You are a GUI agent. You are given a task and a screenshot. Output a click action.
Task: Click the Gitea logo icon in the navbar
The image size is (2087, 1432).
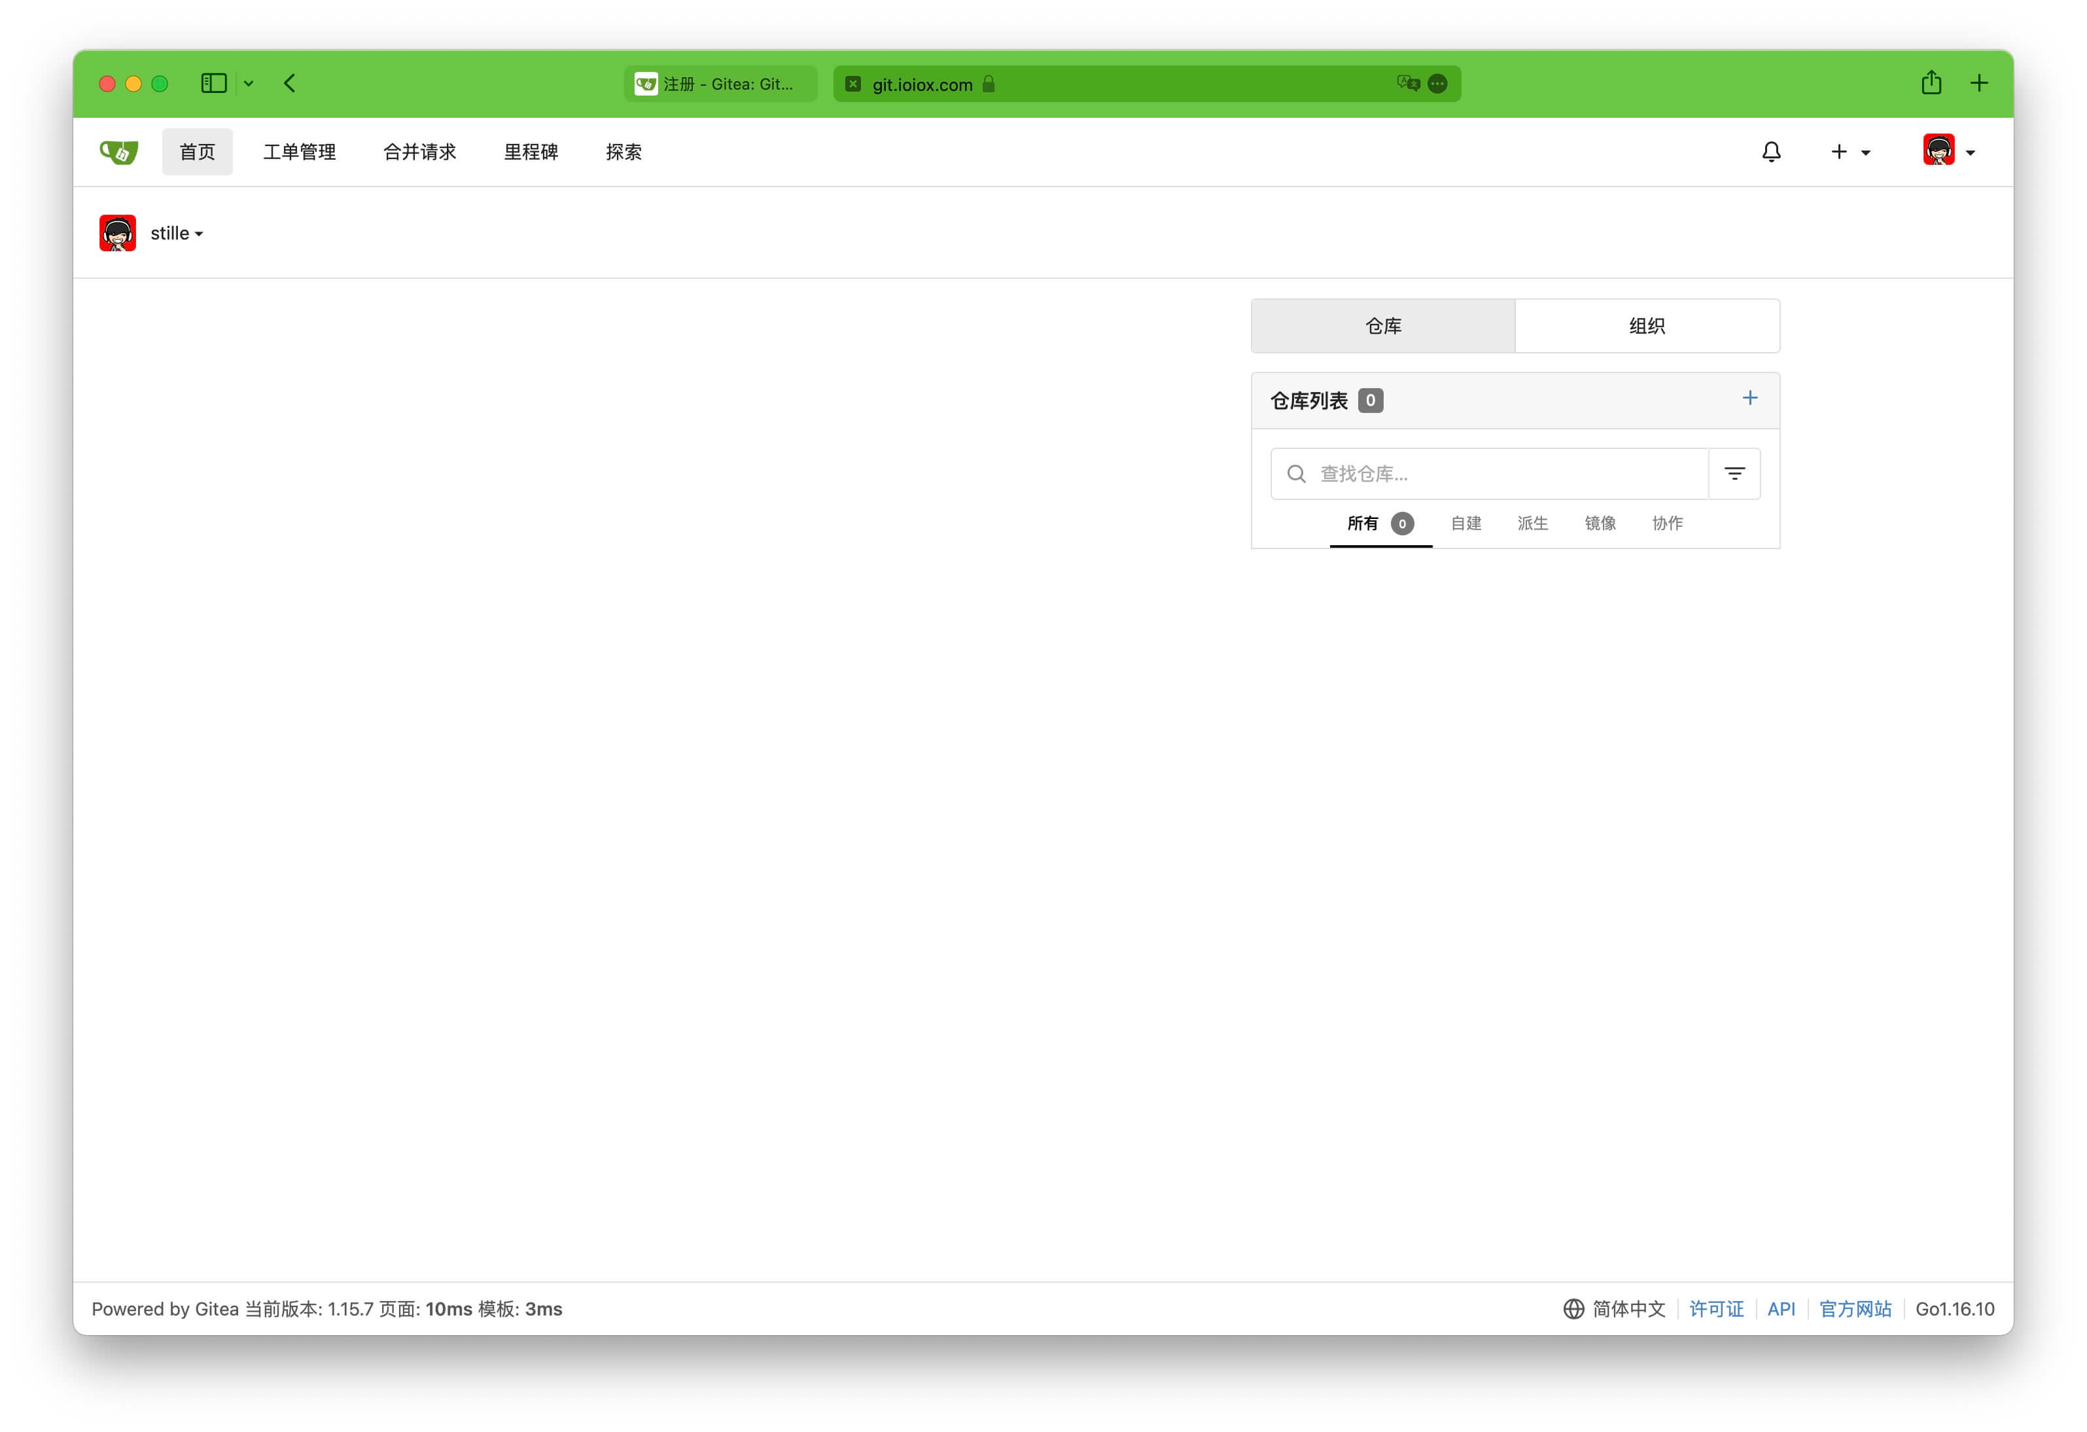[118, 152]
